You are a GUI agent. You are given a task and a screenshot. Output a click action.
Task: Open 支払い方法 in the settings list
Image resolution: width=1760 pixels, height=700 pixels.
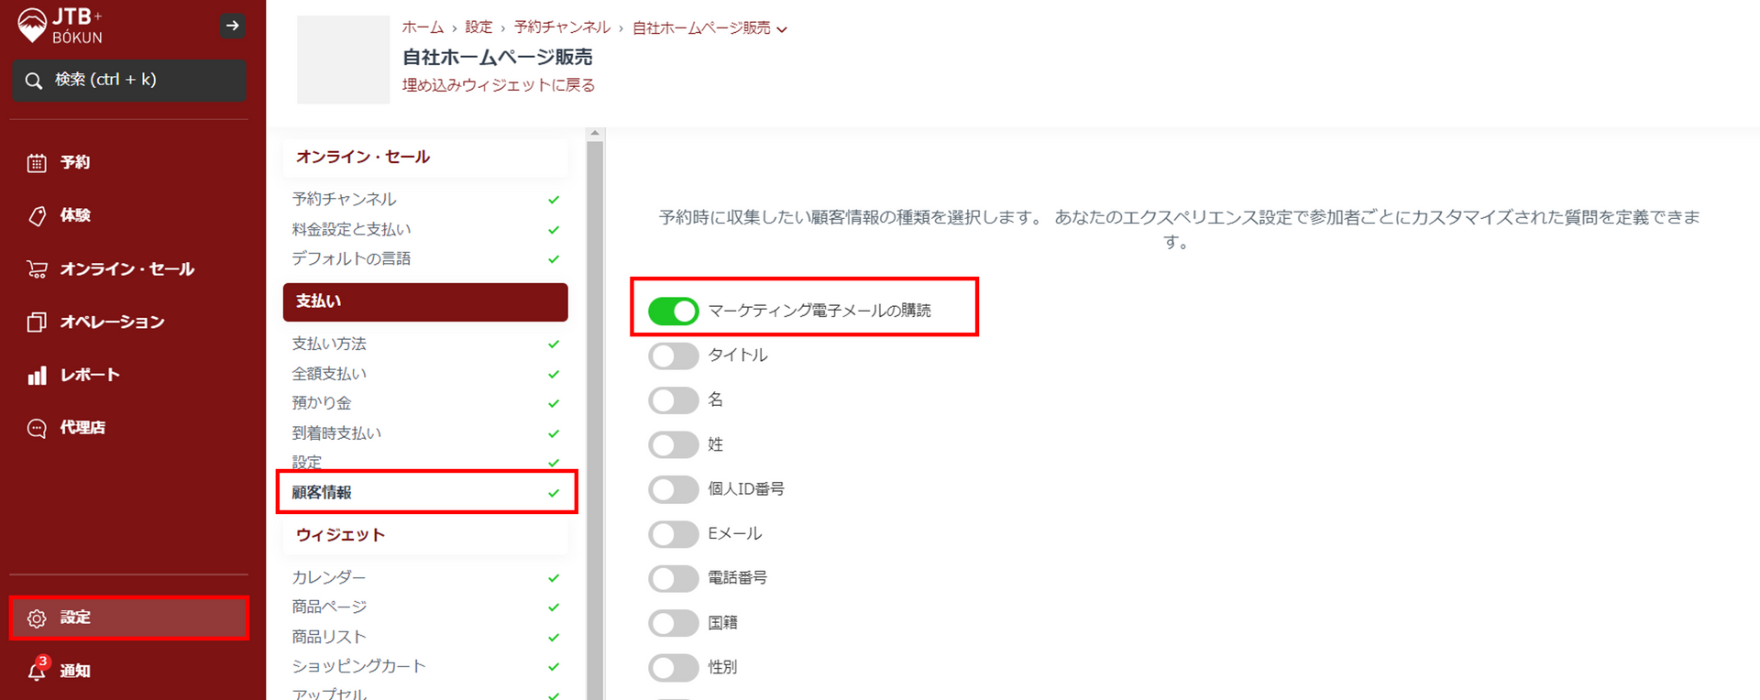(329, 345)
